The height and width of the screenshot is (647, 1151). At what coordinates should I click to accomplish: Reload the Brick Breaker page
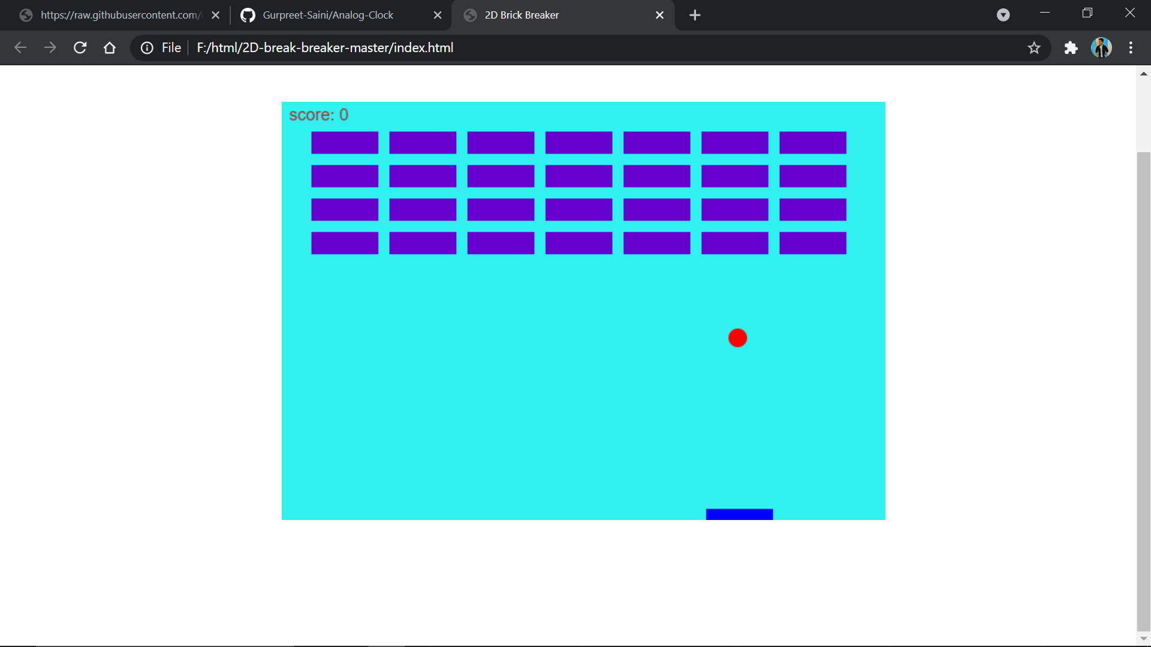[x=80, y=48]
